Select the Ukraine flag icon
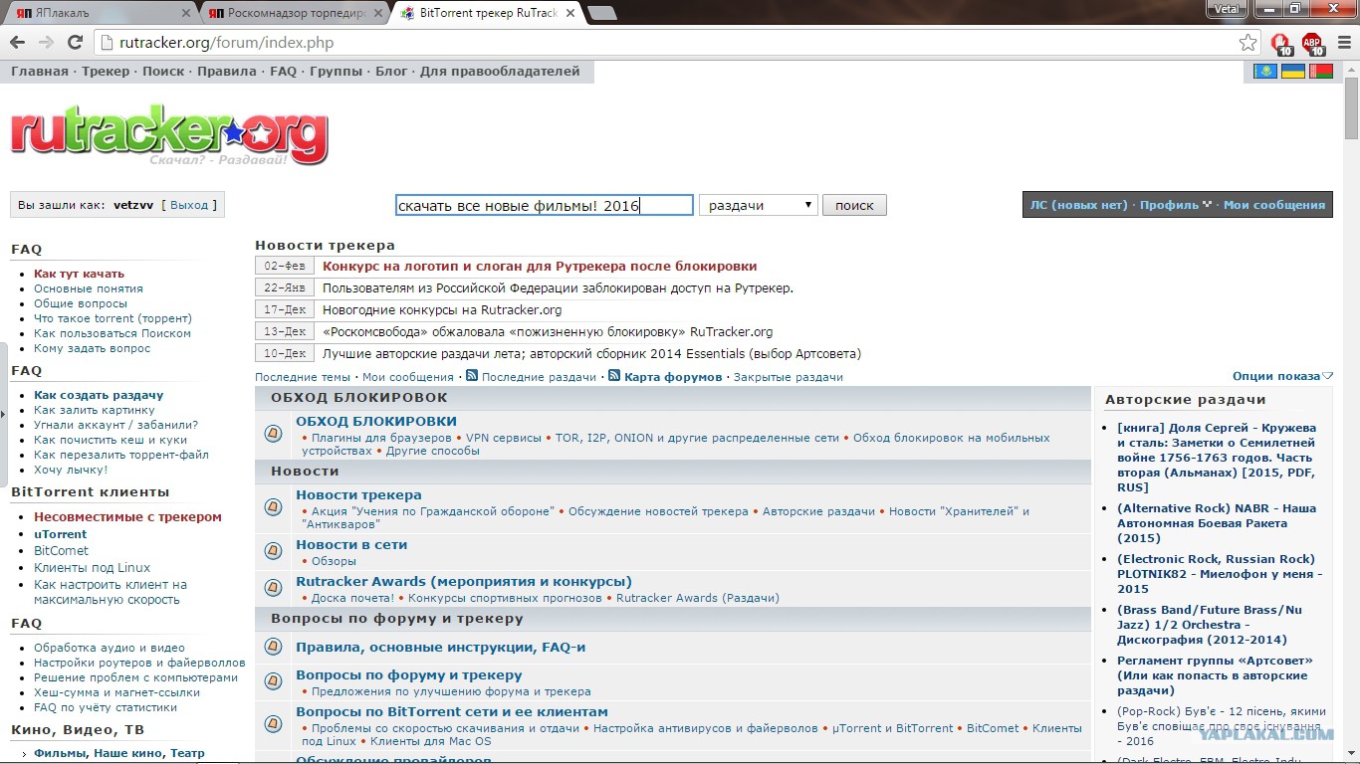The height and width of the screenshot is (764, 1360). [x=1293, y=72]
